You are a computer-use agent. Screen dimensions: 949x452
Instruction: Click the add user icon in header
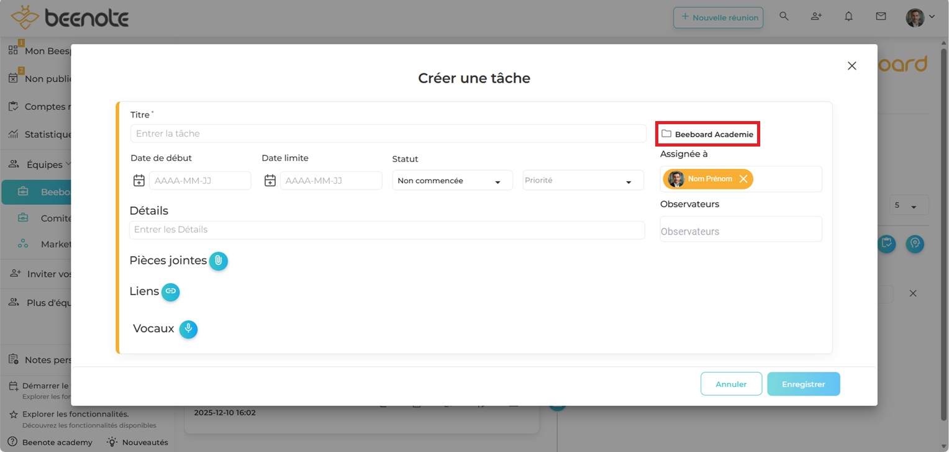[816, 17]
